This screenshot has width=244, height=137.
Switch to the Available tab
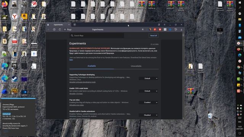(x=91, y=66)
